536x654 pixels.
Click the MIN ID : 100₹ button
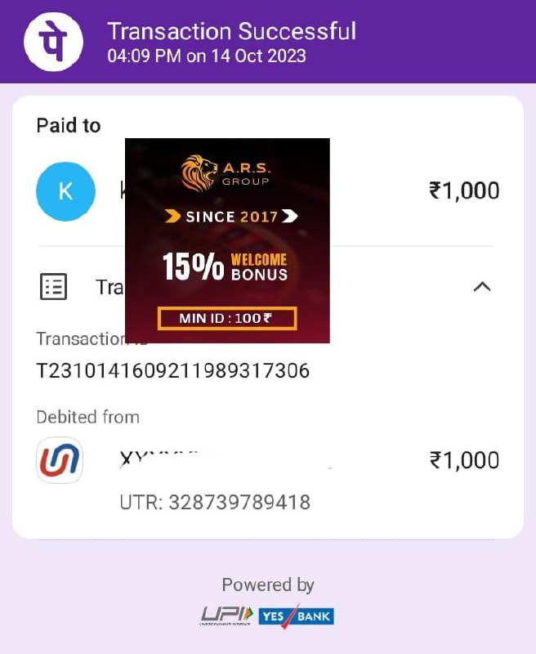(x=227, y=319)
